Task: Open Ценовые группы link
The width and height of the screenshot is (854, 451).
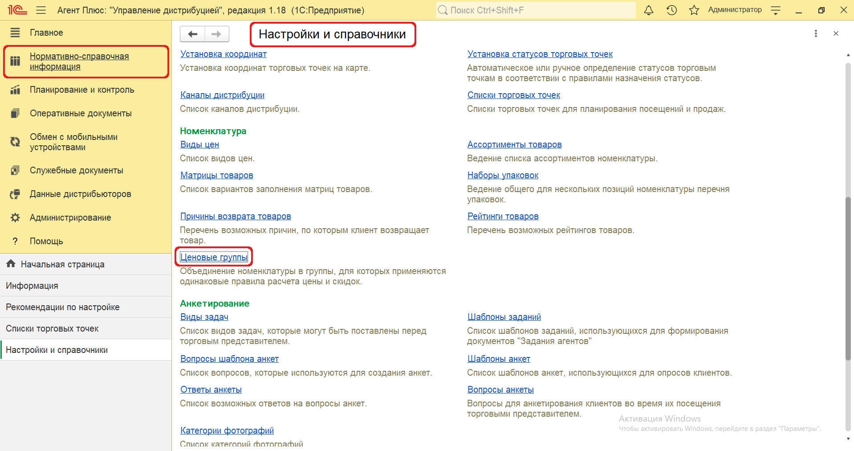Action: pyautogui.click(x=214, y=257)
